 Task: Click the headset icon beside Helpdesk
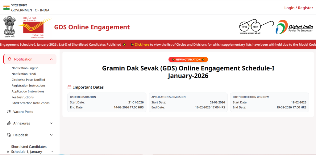pyautogui.click(x=9, y=135)
